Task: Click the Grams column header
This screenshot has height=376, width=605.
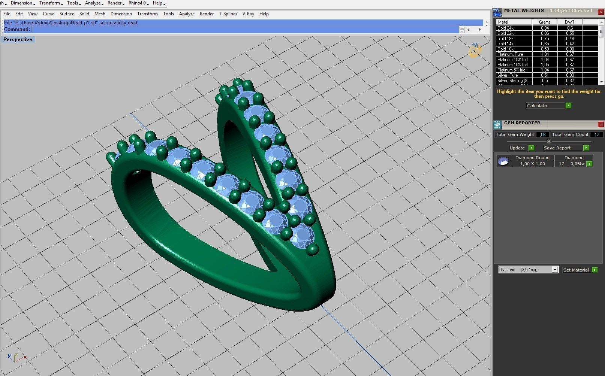Action: (545, 22)
